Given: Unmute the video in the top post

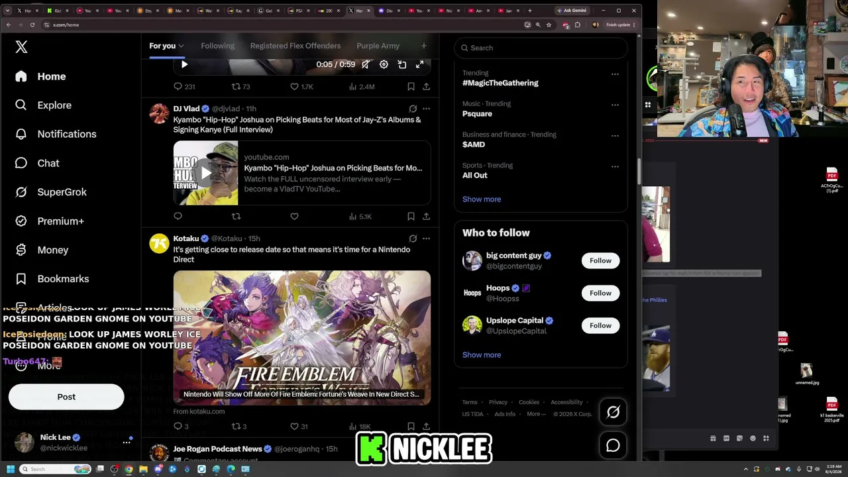Looking at the screenshot, I should click(x=366, y=64).
